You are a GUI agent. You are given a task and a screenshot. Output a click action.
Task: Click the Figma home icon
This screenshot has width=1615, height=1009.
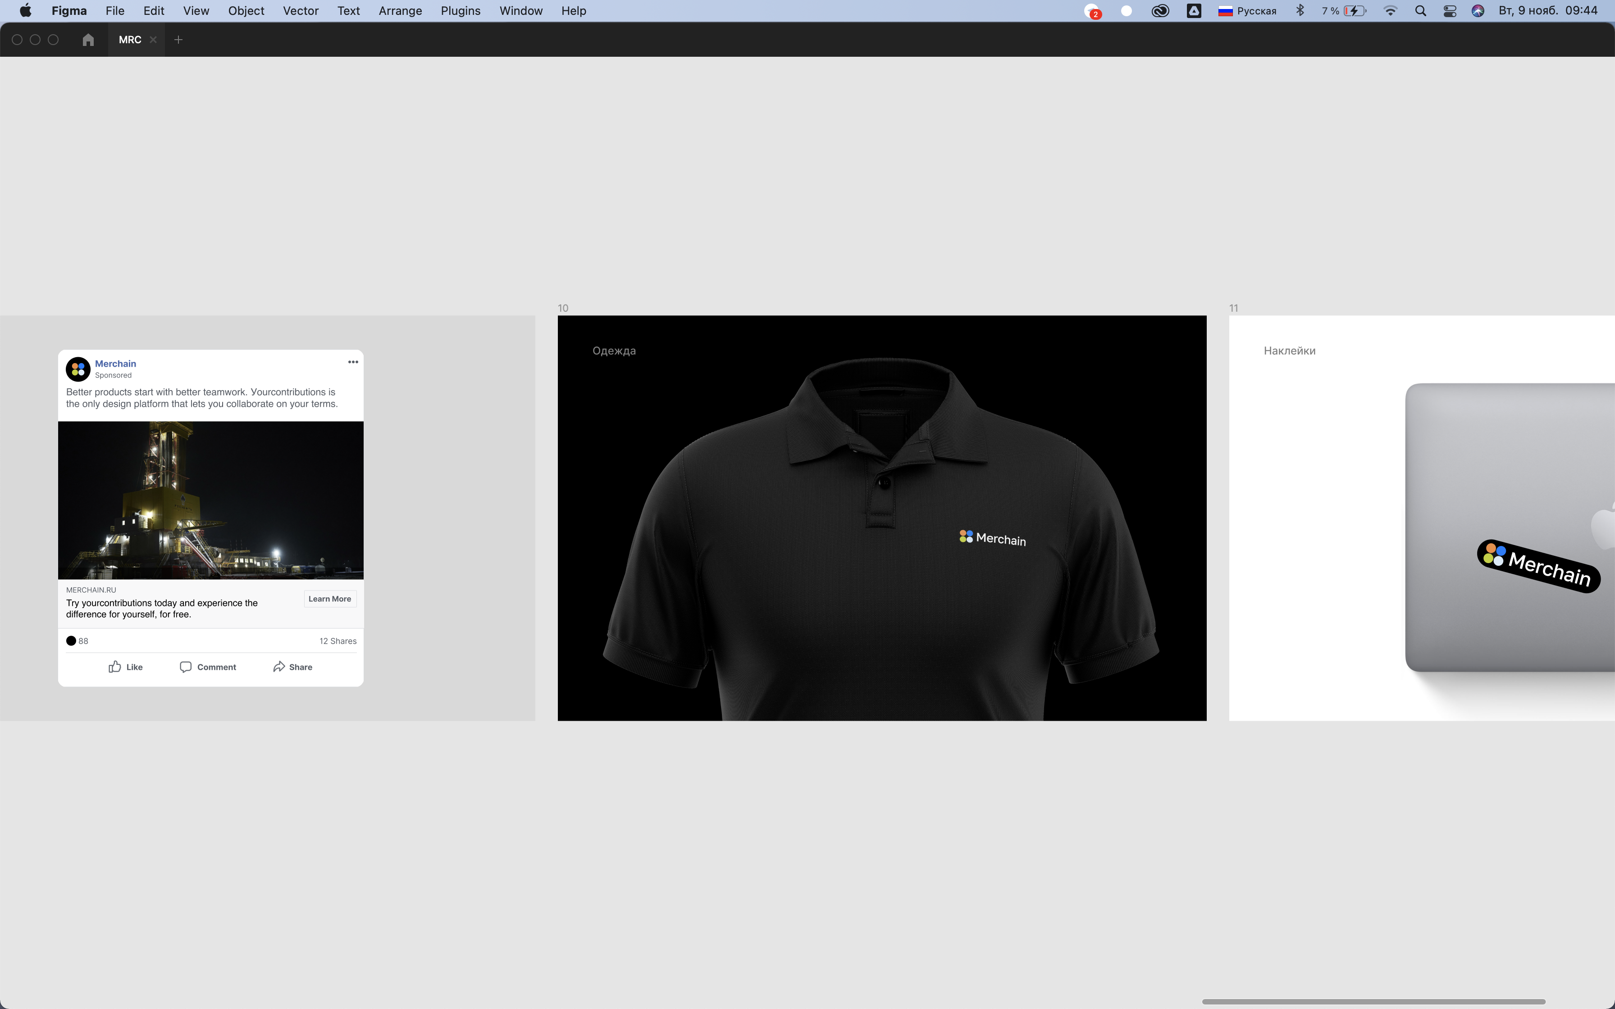click(x=88, y=40)
